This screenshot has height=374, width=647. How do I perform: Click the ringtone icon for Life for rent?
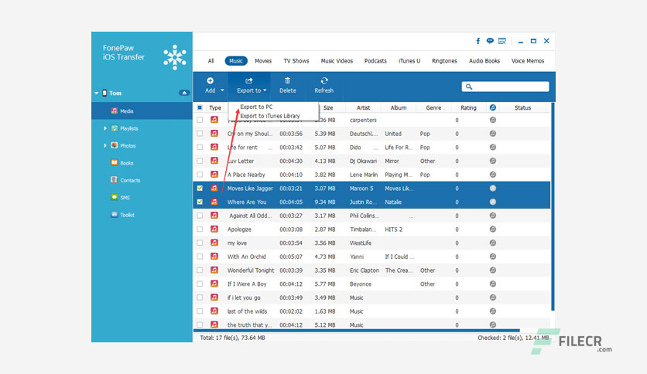coord(493,147)
